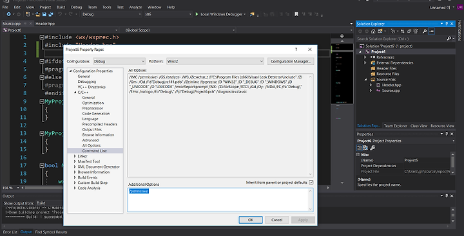464x236 pixels.
Task: Click OK in the Property Pages dialog
Action: [251, 220]
